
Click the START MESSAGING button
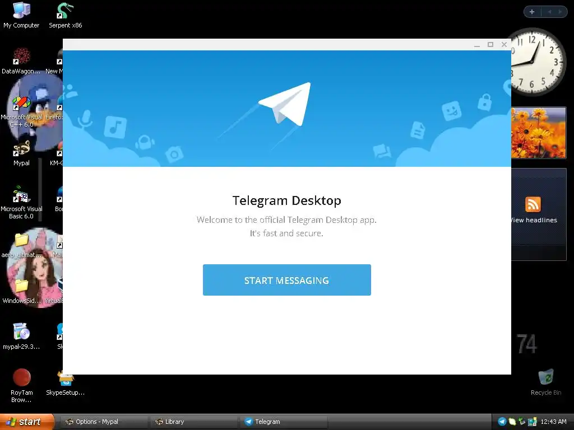(286, 280)
